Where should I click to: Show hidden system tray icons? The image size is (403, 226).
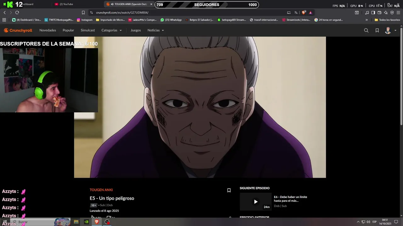(358, 222)
